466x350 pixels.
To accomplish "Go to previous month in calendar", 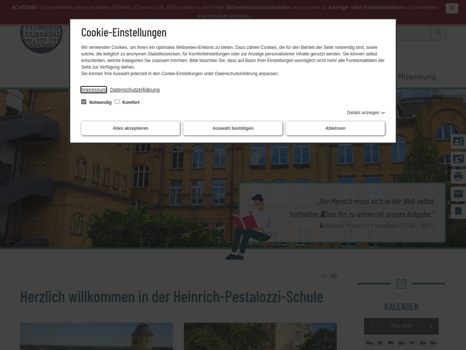I will click(371, 326).
